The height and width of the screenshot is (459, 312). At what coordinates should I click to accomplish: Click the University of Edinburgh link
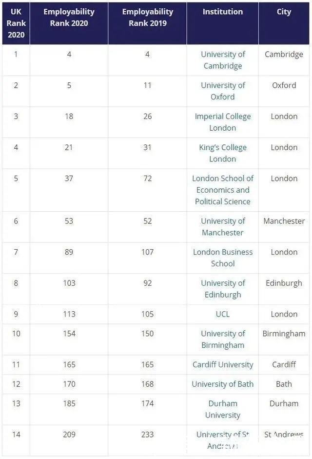point(223,289)
